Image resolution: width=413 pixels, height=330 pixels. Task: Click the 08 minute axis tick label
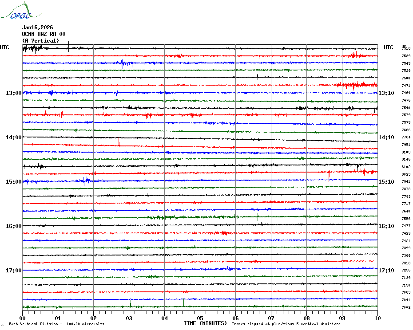point(306,318)
